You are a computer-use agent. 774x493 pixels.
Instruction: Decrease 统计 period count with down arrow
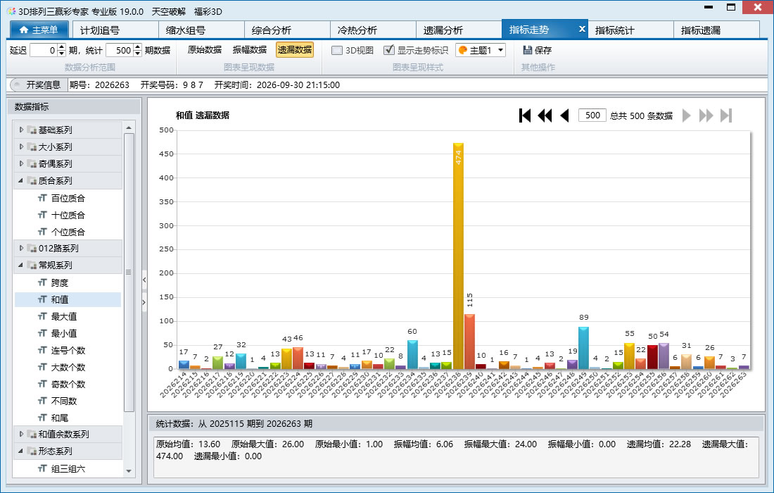click(138, 54)
